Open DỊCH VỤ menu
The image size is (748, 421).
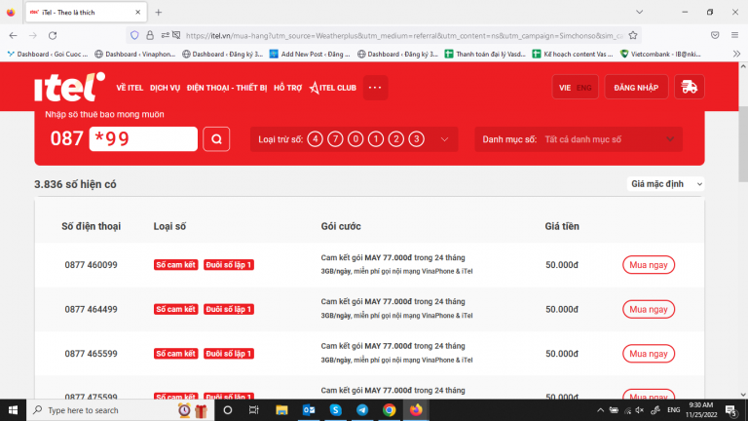click(x=165, y=88)
